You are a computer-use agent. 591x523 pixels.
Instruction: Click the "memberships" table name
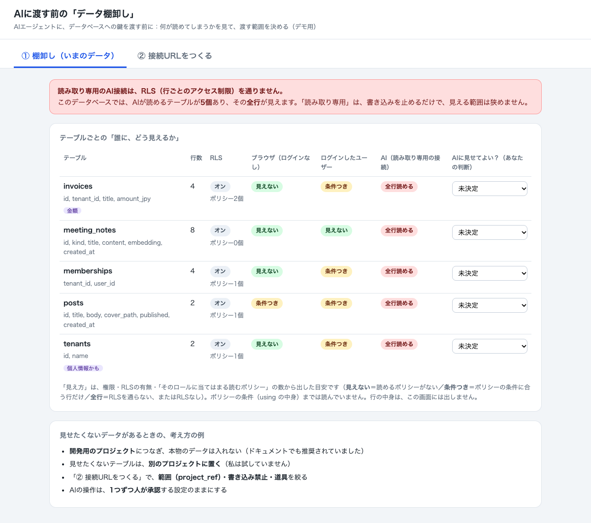[x=88, y=271]
